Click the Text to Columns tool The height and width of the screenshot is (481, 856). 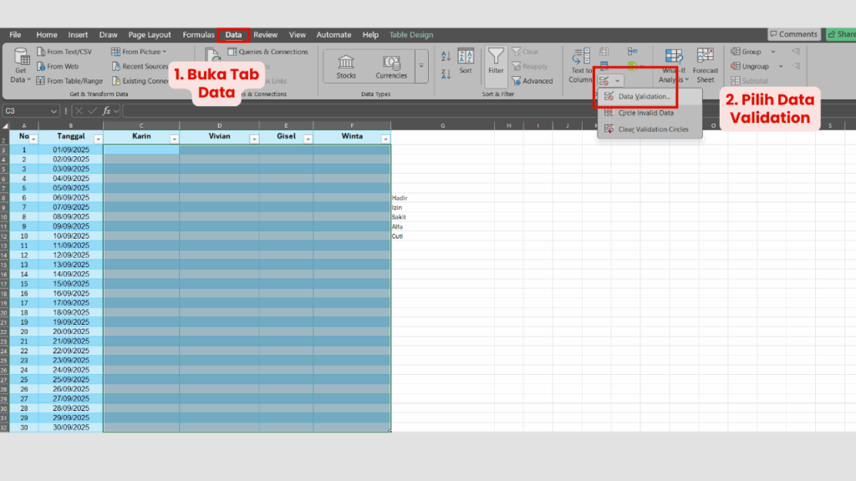[x=579, y=66]
